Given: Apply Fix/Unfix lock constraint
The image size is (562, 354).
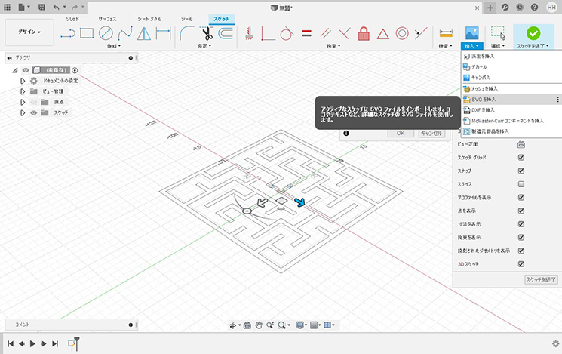Looking at the screenshot, I should click(364, 34).
